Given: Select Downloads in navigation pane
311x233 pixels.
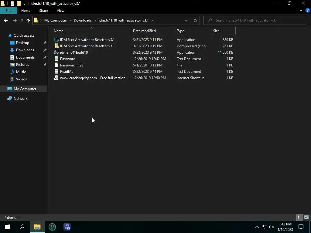Looking at the screenshot, I should click(25, 50).
